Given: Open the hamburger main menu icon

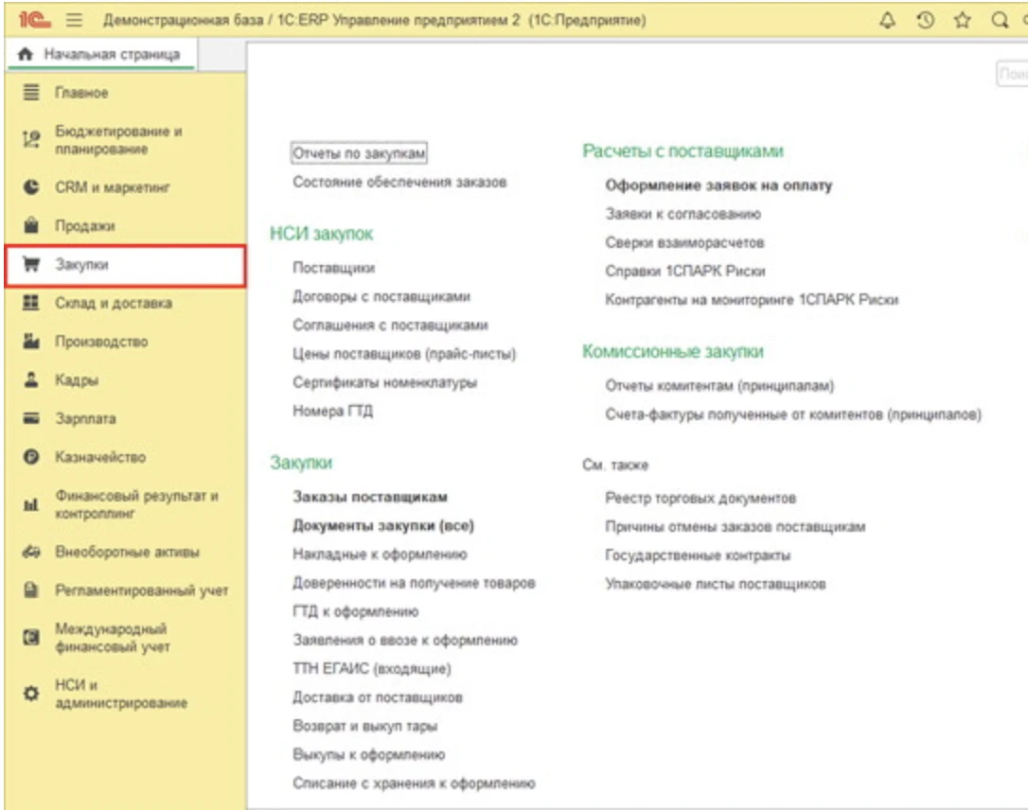Looking at the screenshot, I should point(73,21).
